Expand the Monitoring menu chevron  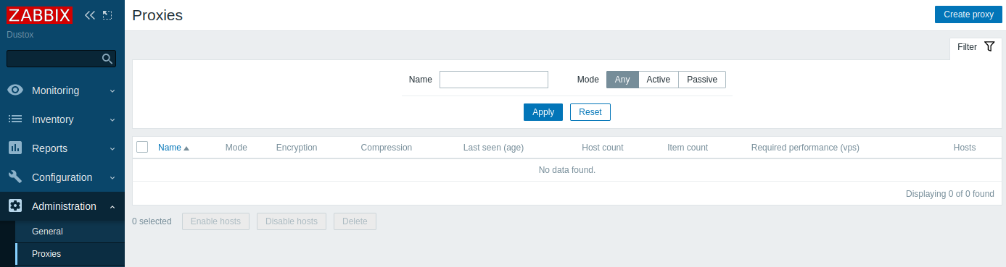[x=112, y=90]
